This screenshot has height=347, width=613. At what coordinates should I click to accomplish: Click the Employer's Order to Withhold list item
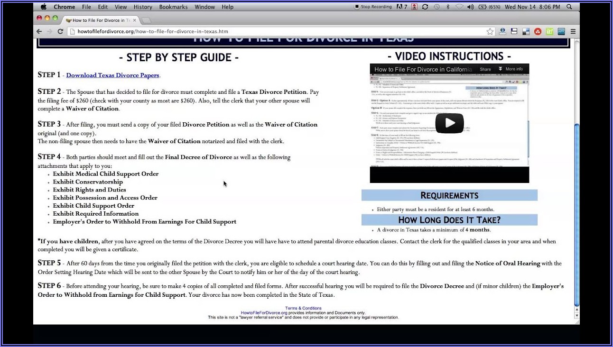(144, 222)
